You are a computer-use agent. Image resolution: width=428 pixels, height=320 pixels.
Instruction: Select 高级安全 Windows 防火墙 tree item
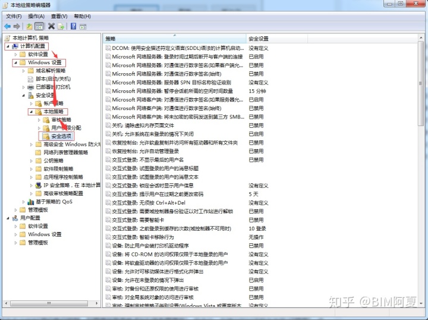click(72, 145)
